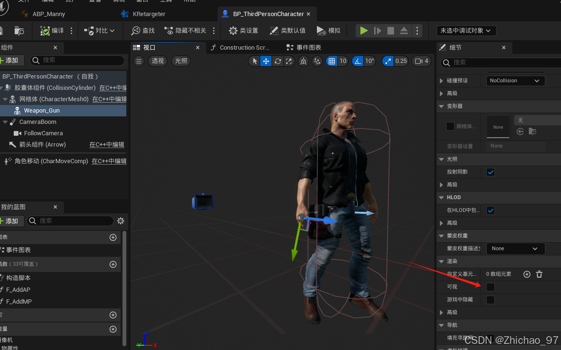Toggle Hide Unrelated (隐藏不相关)
The height and width of the screenshot is (350, 561).
tap(185, 31)
